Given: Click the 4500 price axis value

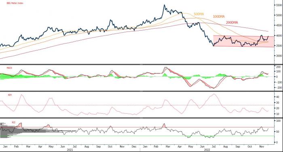Looking at the screenshot, I should click(x=279, y=25).
